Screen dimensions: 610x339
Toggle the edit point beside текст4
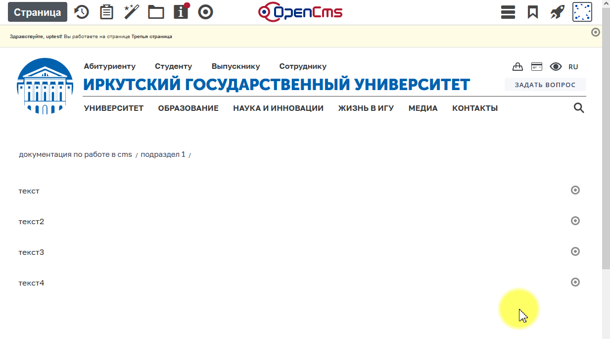575,282
